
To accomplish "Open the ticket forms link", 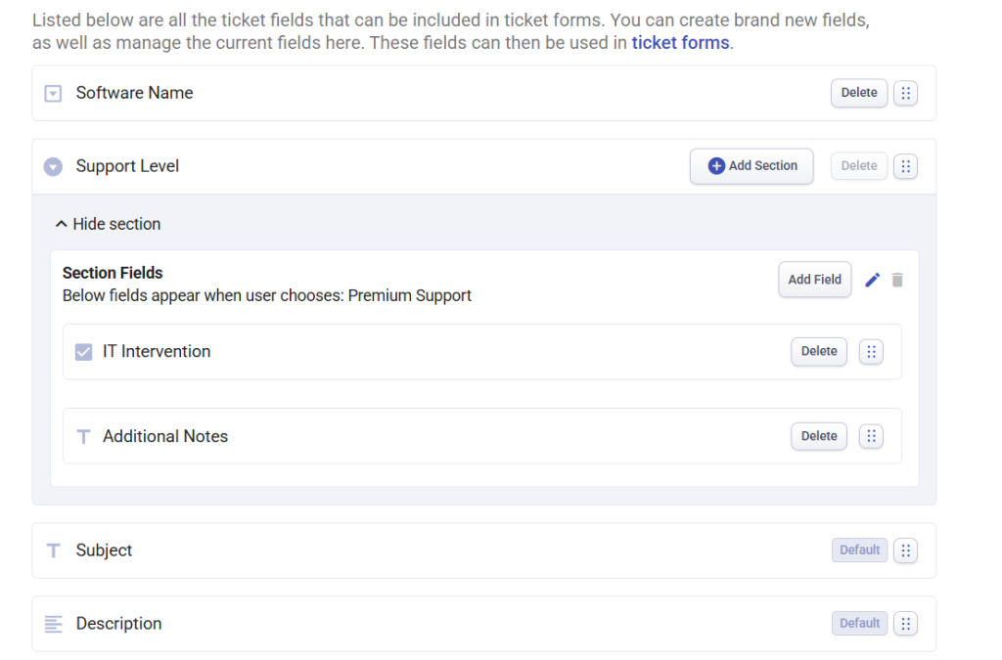I will coord(680,43).
